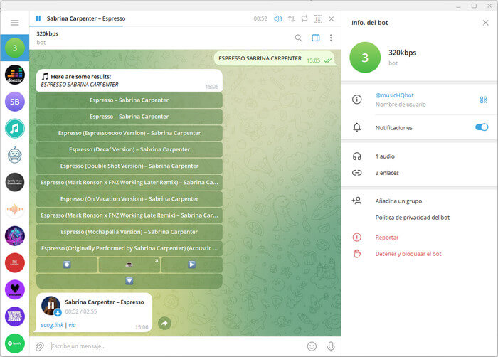Choose Originally Performed by Sabrina Carpenter Acoustic

tap(129, 248)
